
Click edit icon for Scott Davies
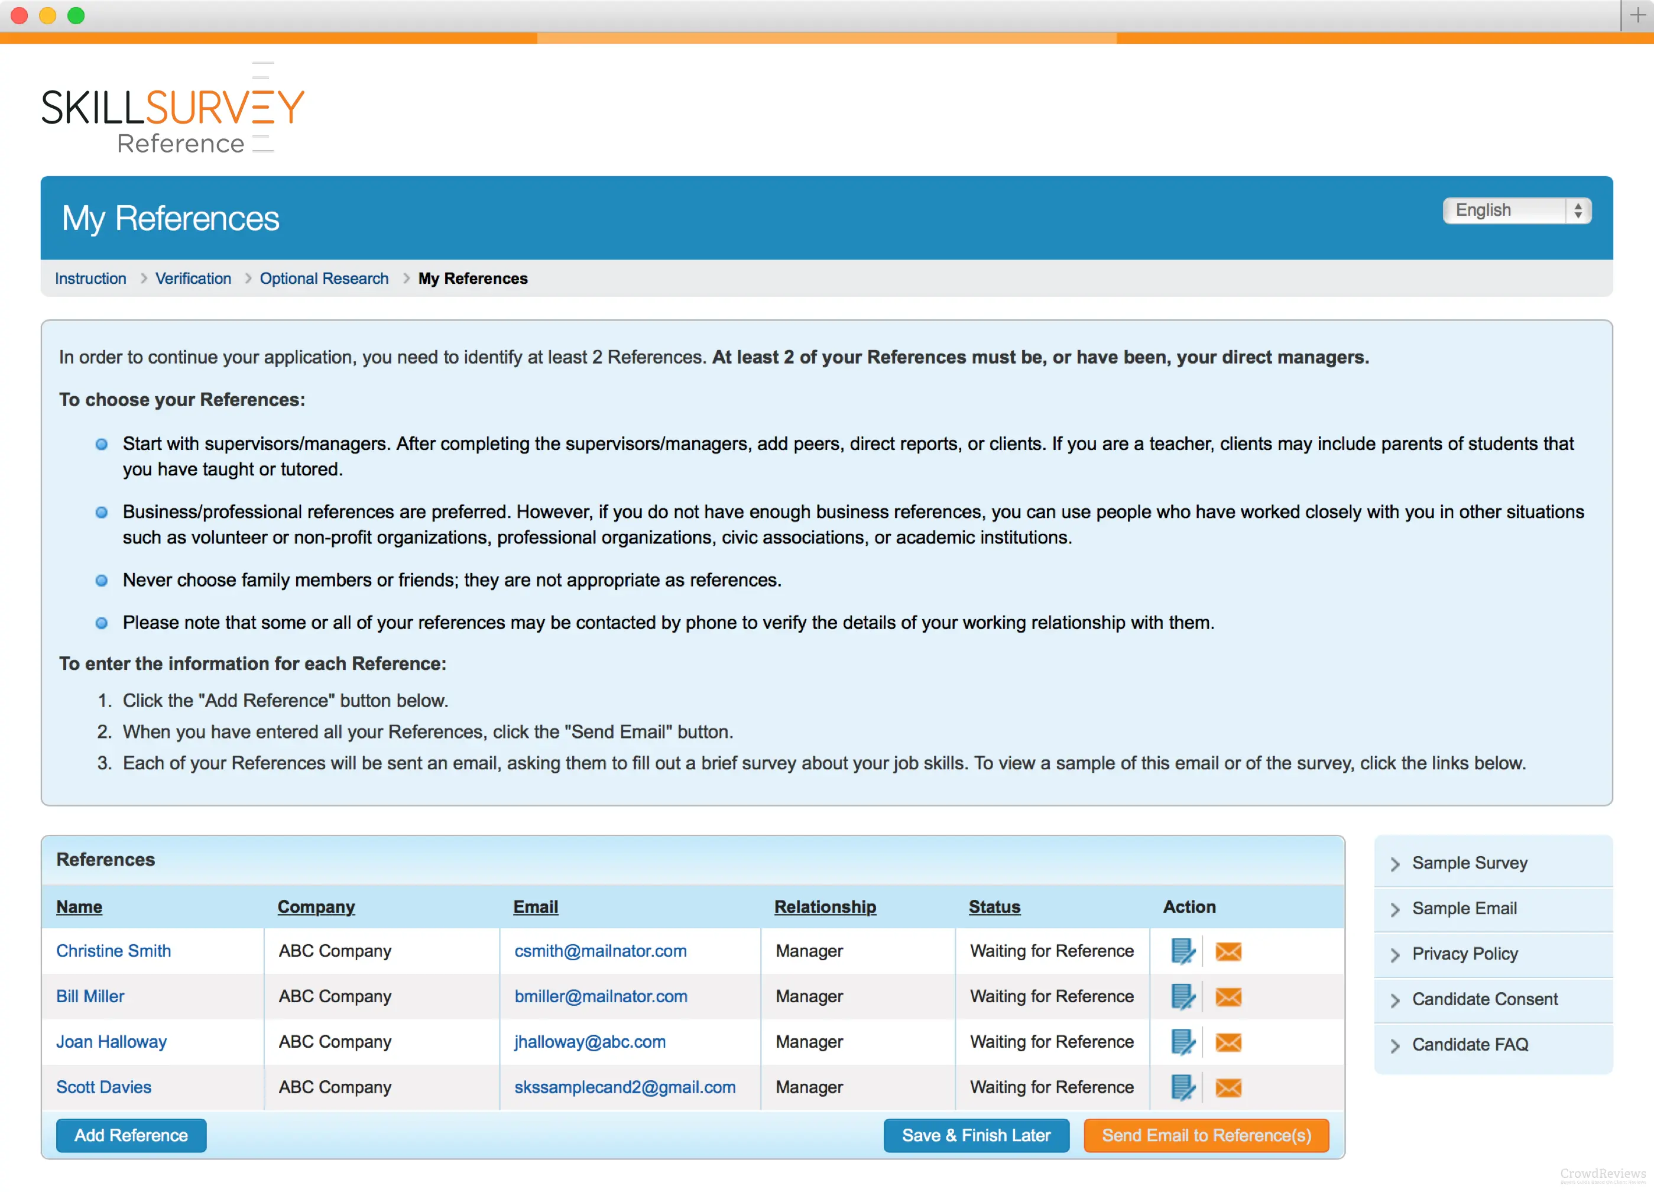[1182, 1087]
